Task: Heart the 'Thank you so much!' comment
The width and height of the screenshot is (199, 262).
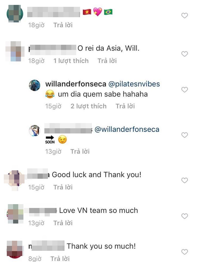Action: click(x=185, y=252)
